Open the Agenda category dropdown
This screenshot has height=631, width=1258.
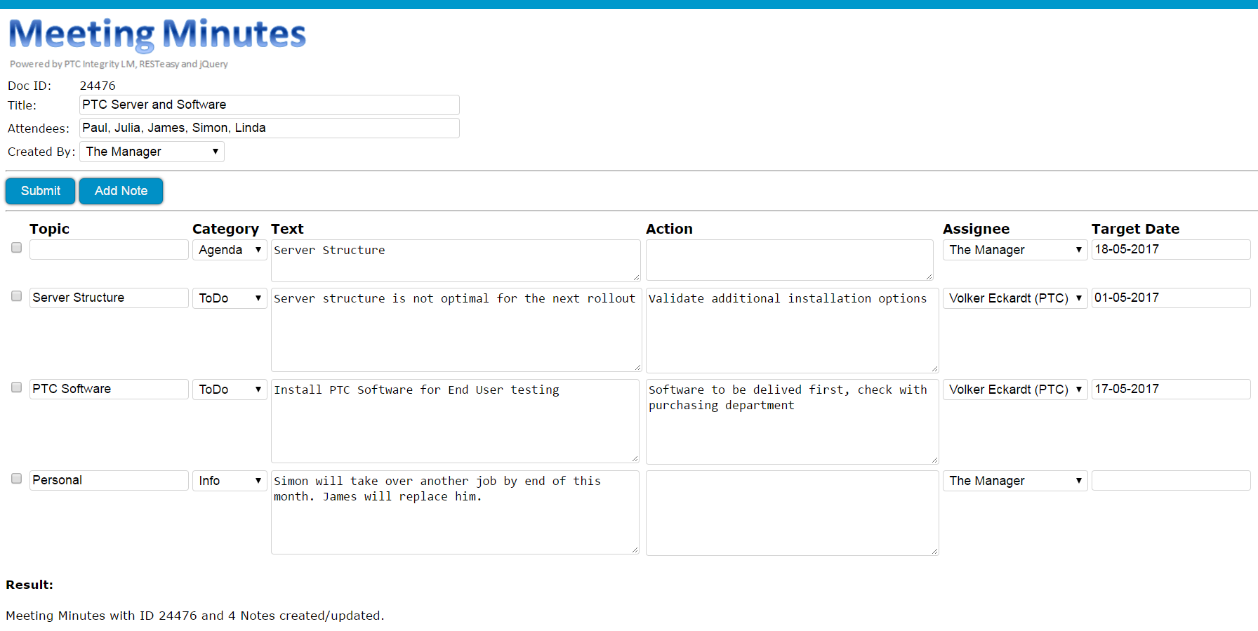pos(230,250)
